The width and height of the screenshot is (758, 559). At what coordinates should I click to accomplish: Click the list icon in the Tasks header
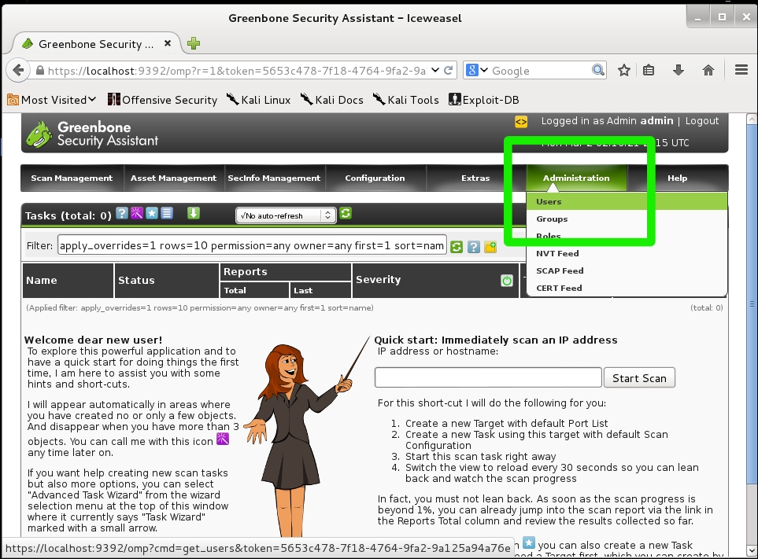167,213
